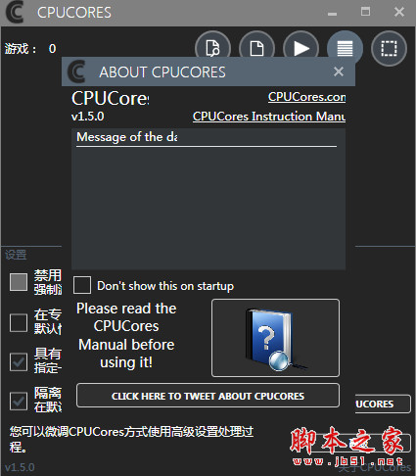Click the CPUCores logo in main title bar
Screen dimensions: 416x476
[x=15, y=13]
